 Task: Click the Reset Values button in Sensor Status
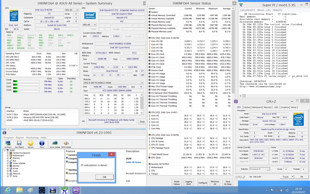coord(176,182)
